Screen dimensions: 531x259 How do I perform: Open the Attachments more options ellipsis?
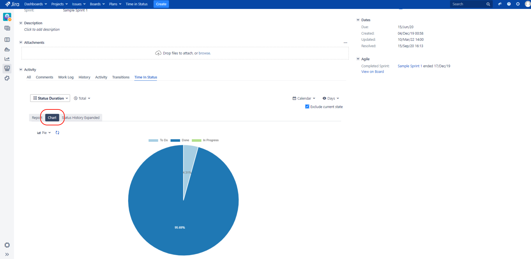[345, 43]
